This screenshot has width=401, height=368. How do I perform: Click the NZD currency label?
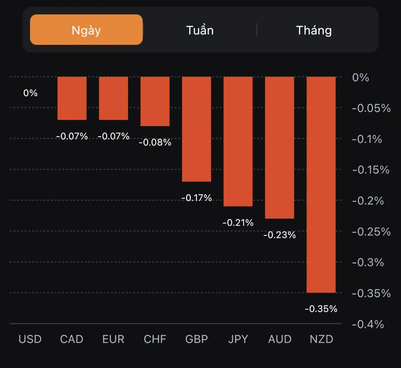pyautogui.click(x=321, y=339)
